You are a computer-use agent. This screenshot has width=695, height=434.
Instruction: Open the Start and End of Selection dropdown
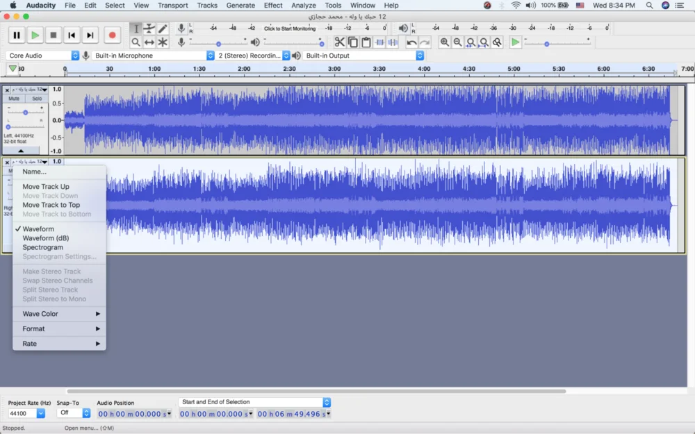255,402
